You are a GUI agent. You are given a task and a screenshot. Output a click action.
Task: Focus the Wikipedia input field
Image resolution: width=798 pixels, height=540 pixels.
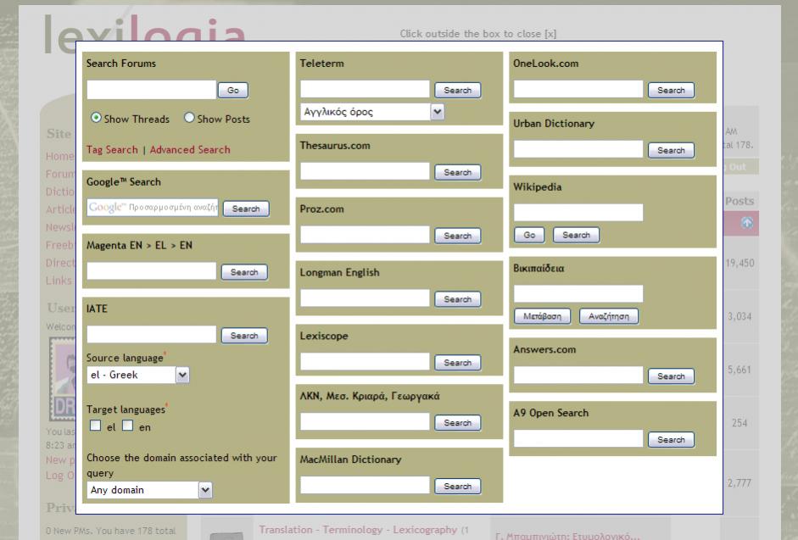pos(578,213)
